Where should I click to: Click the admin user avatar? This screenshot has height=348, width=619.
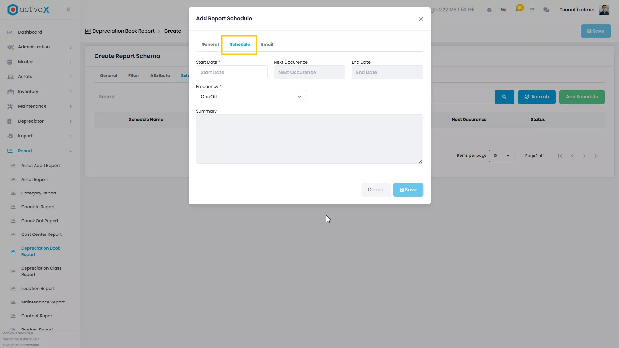[x=604, y=10]
